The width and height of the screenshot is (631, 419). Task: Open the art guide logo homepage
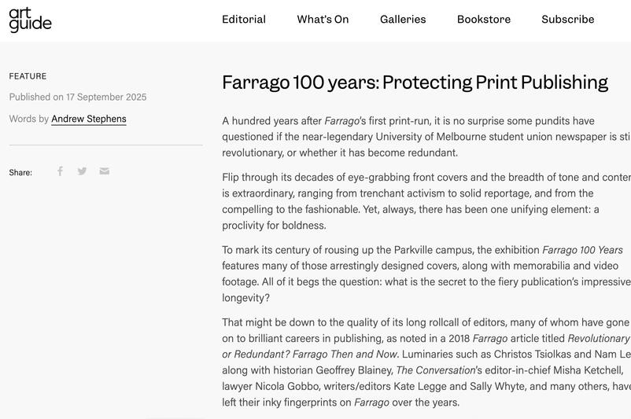(30, 20)
